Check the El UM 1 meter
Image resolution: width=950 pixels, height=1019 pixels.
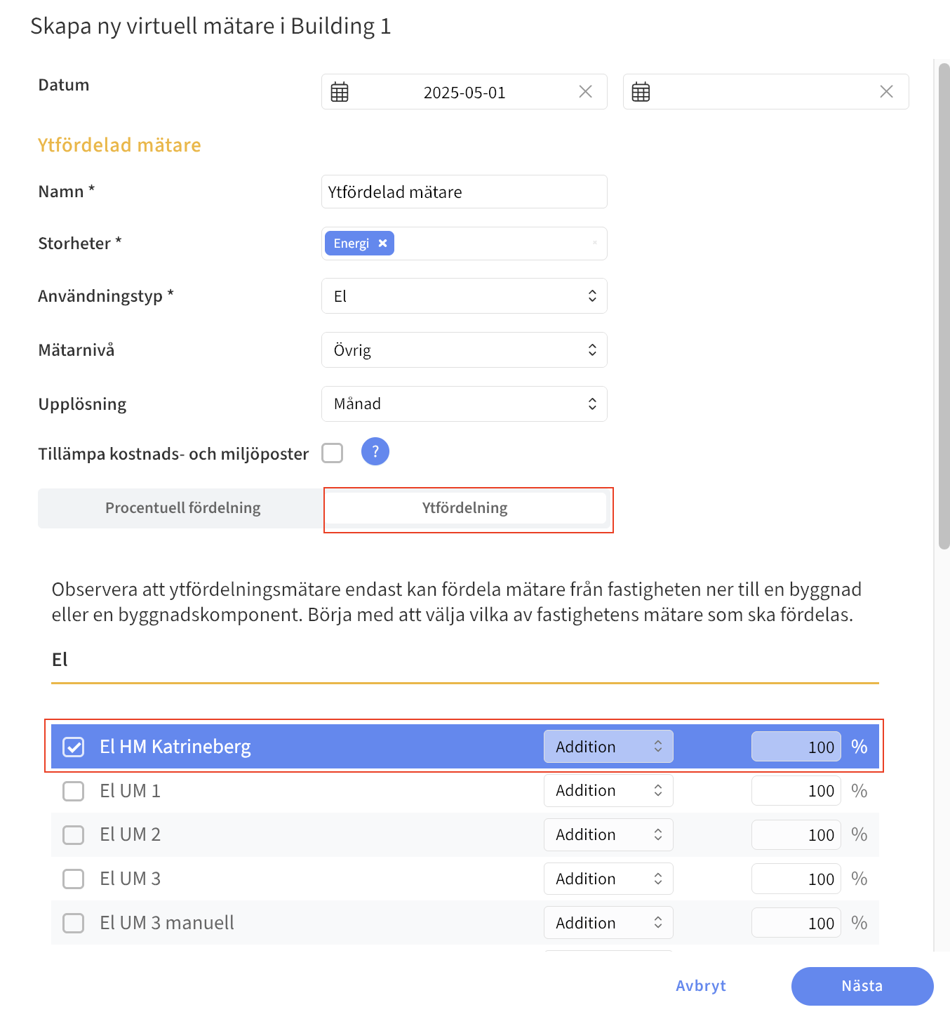click(74, 791)
